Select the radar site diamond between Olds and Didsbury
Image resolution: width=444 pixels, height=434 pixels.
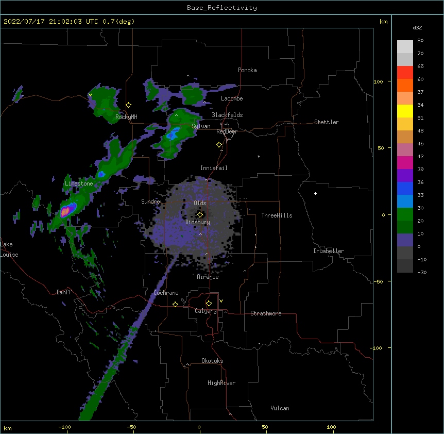pos(200,214)
